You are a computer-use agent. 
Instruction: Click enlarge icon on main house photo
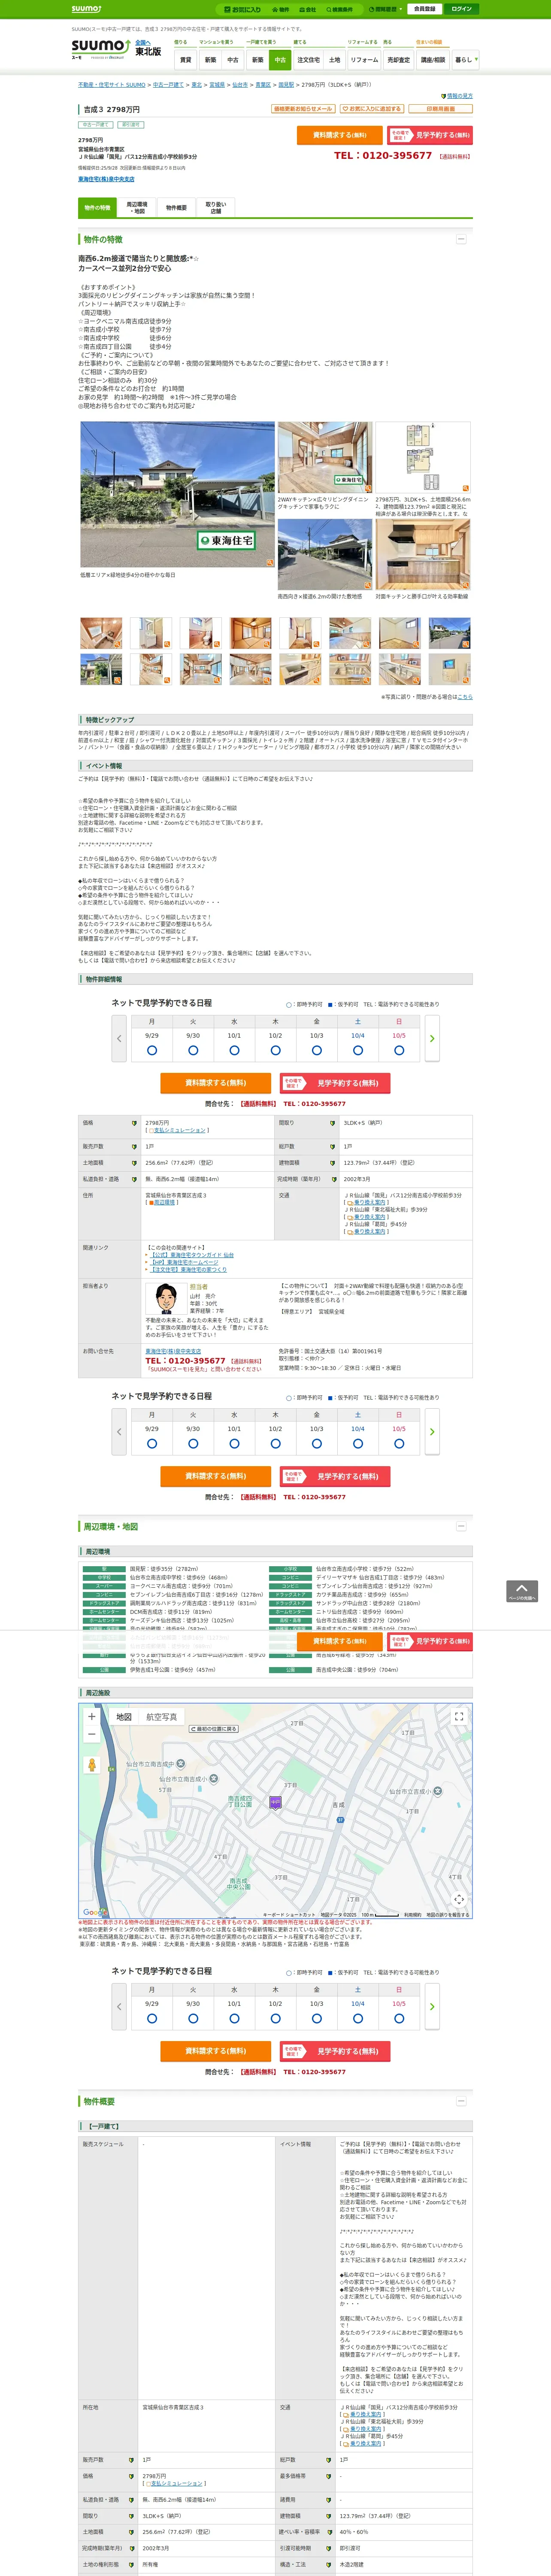269,562
